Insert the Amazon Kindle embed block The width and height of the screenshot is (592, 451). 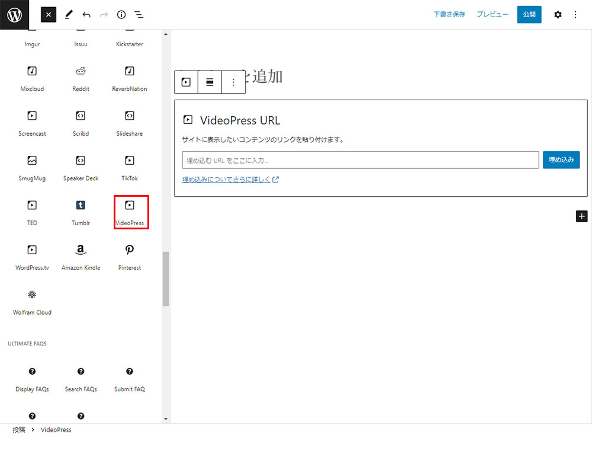(81, 257)
